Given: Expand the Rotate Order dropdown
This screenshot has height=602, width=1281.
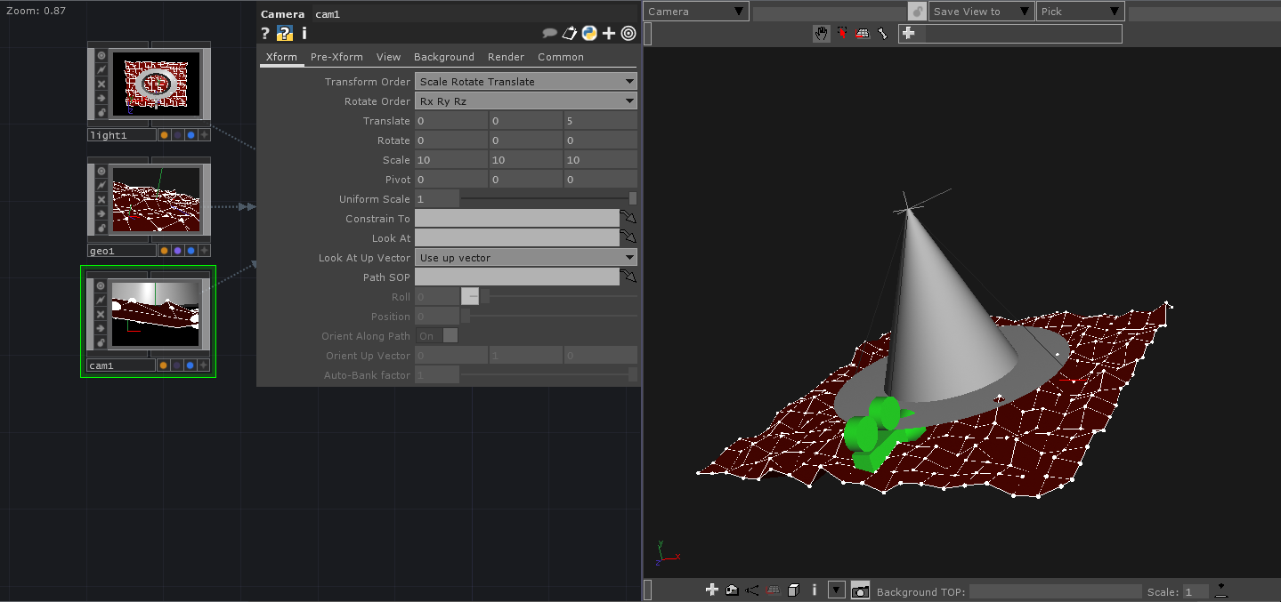Looking at the screenshot, I should point(525,101).
